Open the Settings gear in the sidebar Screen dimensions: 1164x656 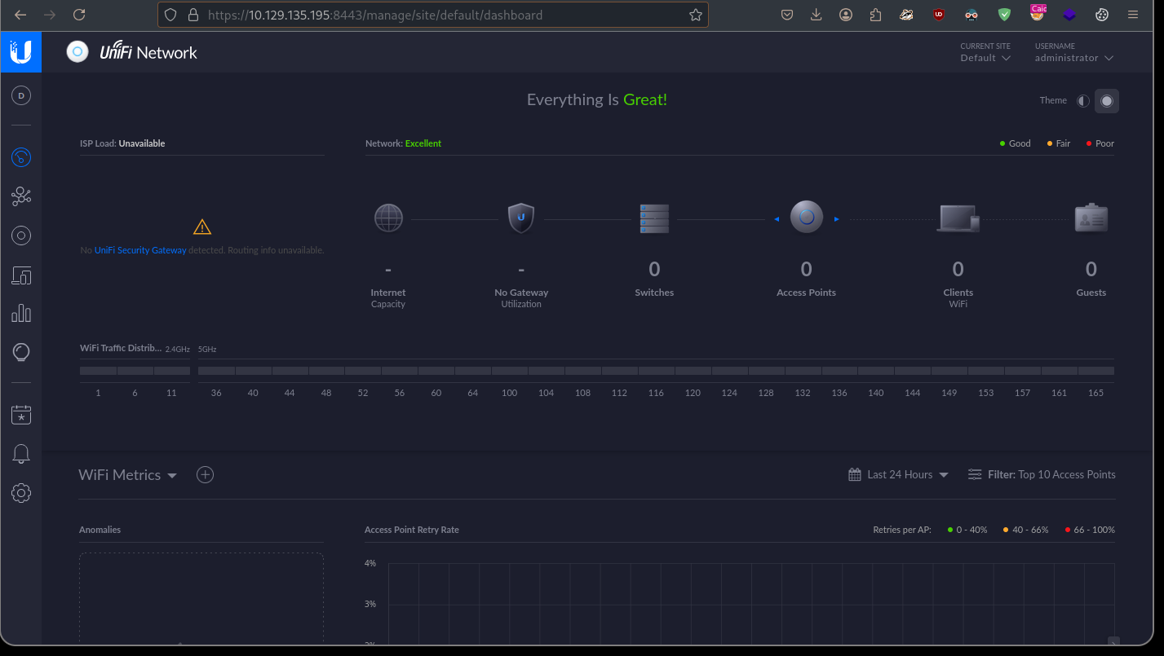click(x=21, y=493)
